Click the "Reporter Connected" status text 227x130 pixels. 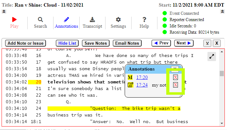tap(187, 20)
